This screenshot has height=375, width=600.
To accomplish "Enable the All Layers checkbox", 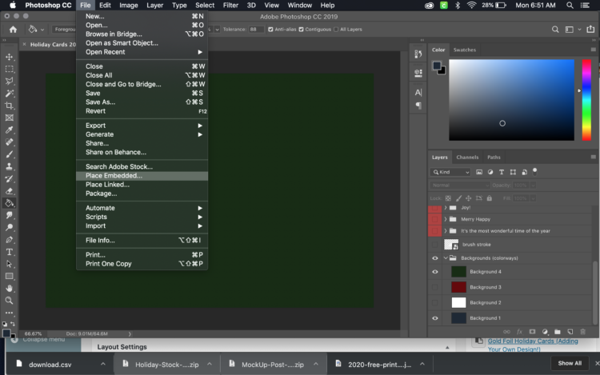I will [336, 30].
